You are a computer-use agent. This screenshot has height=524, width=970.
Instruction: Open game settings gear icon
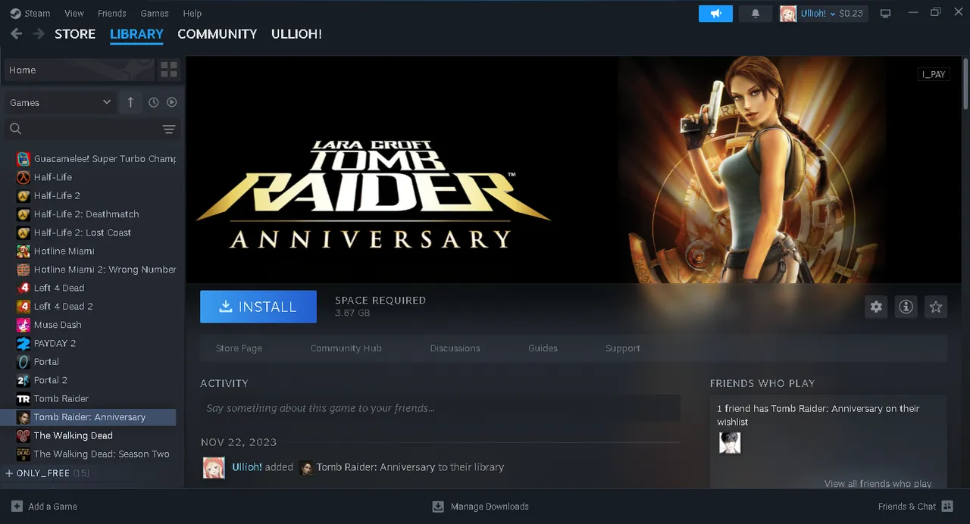point(876,307)
